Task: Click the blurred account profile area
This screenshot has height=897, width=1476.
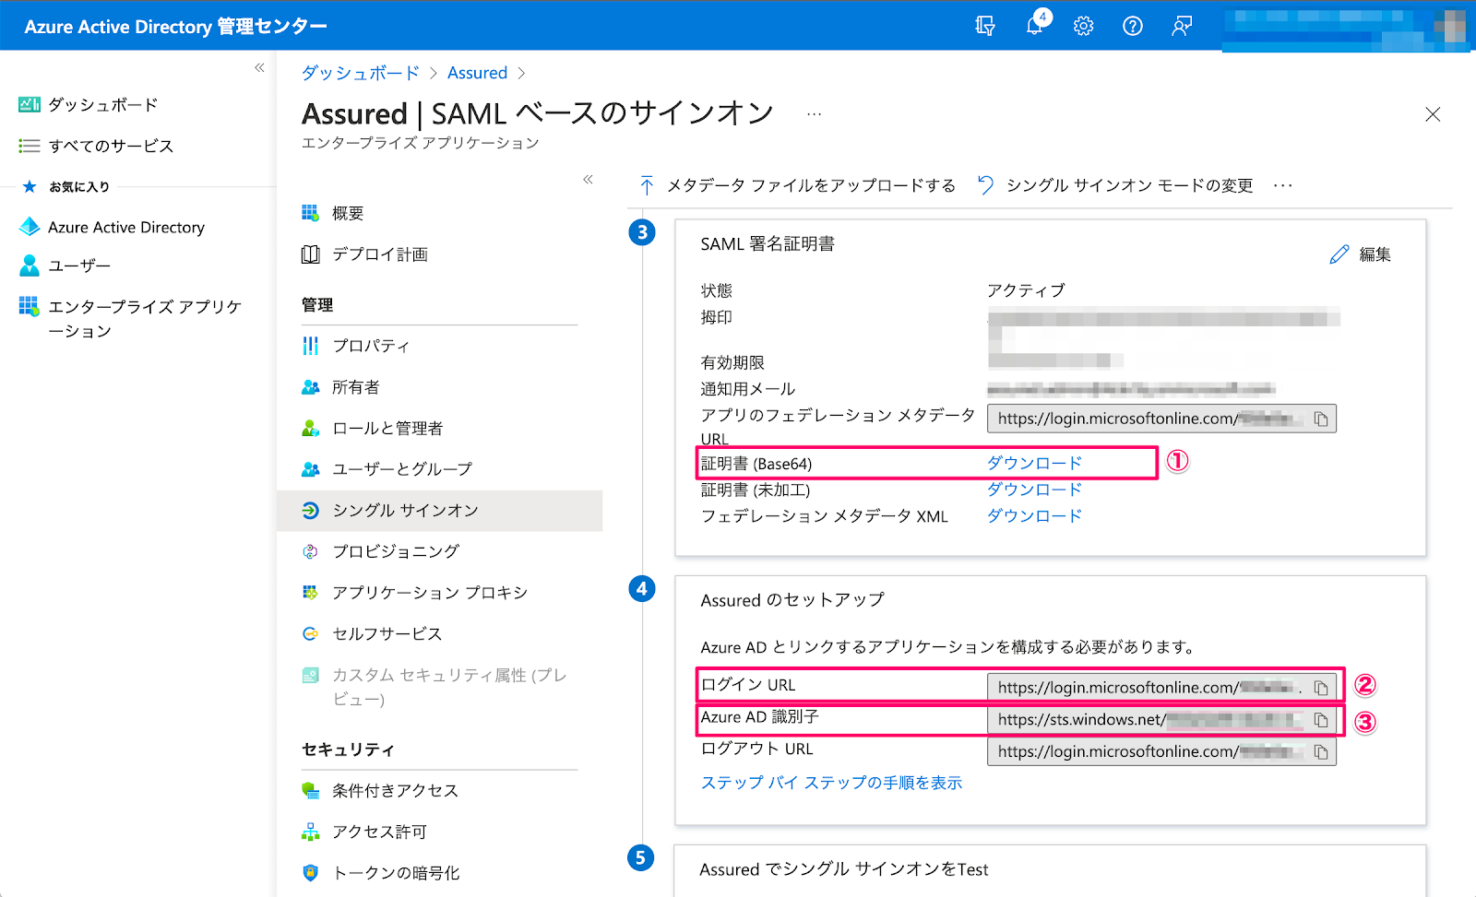Action: pos(1345,30)
